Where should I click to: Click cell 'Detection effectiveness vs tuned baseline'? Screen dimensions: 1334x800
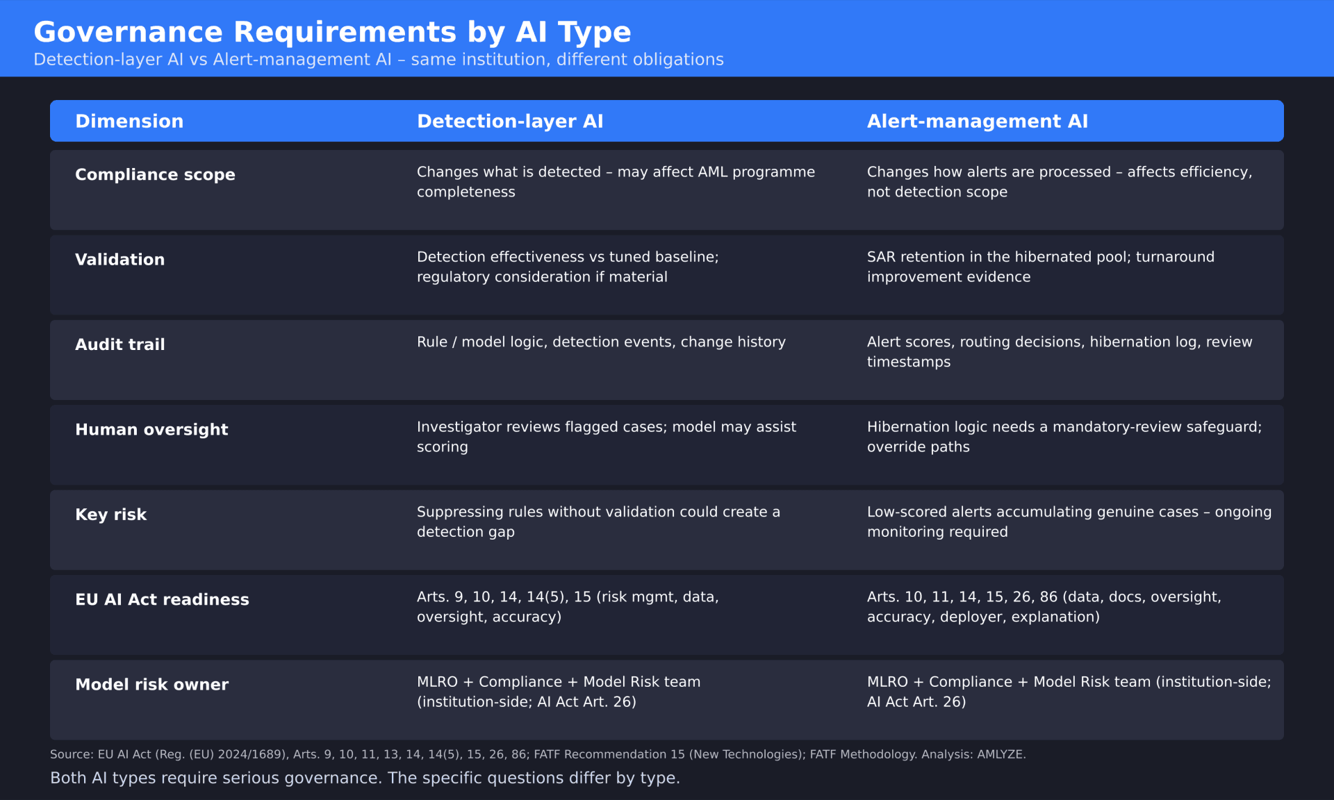pyautogui.click(x=568, y=267)
